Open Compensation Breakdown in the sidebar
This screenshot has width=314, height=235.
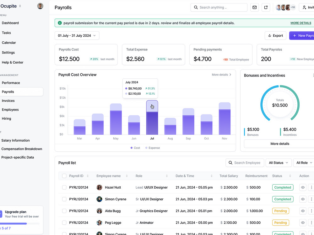coord(22,149)
